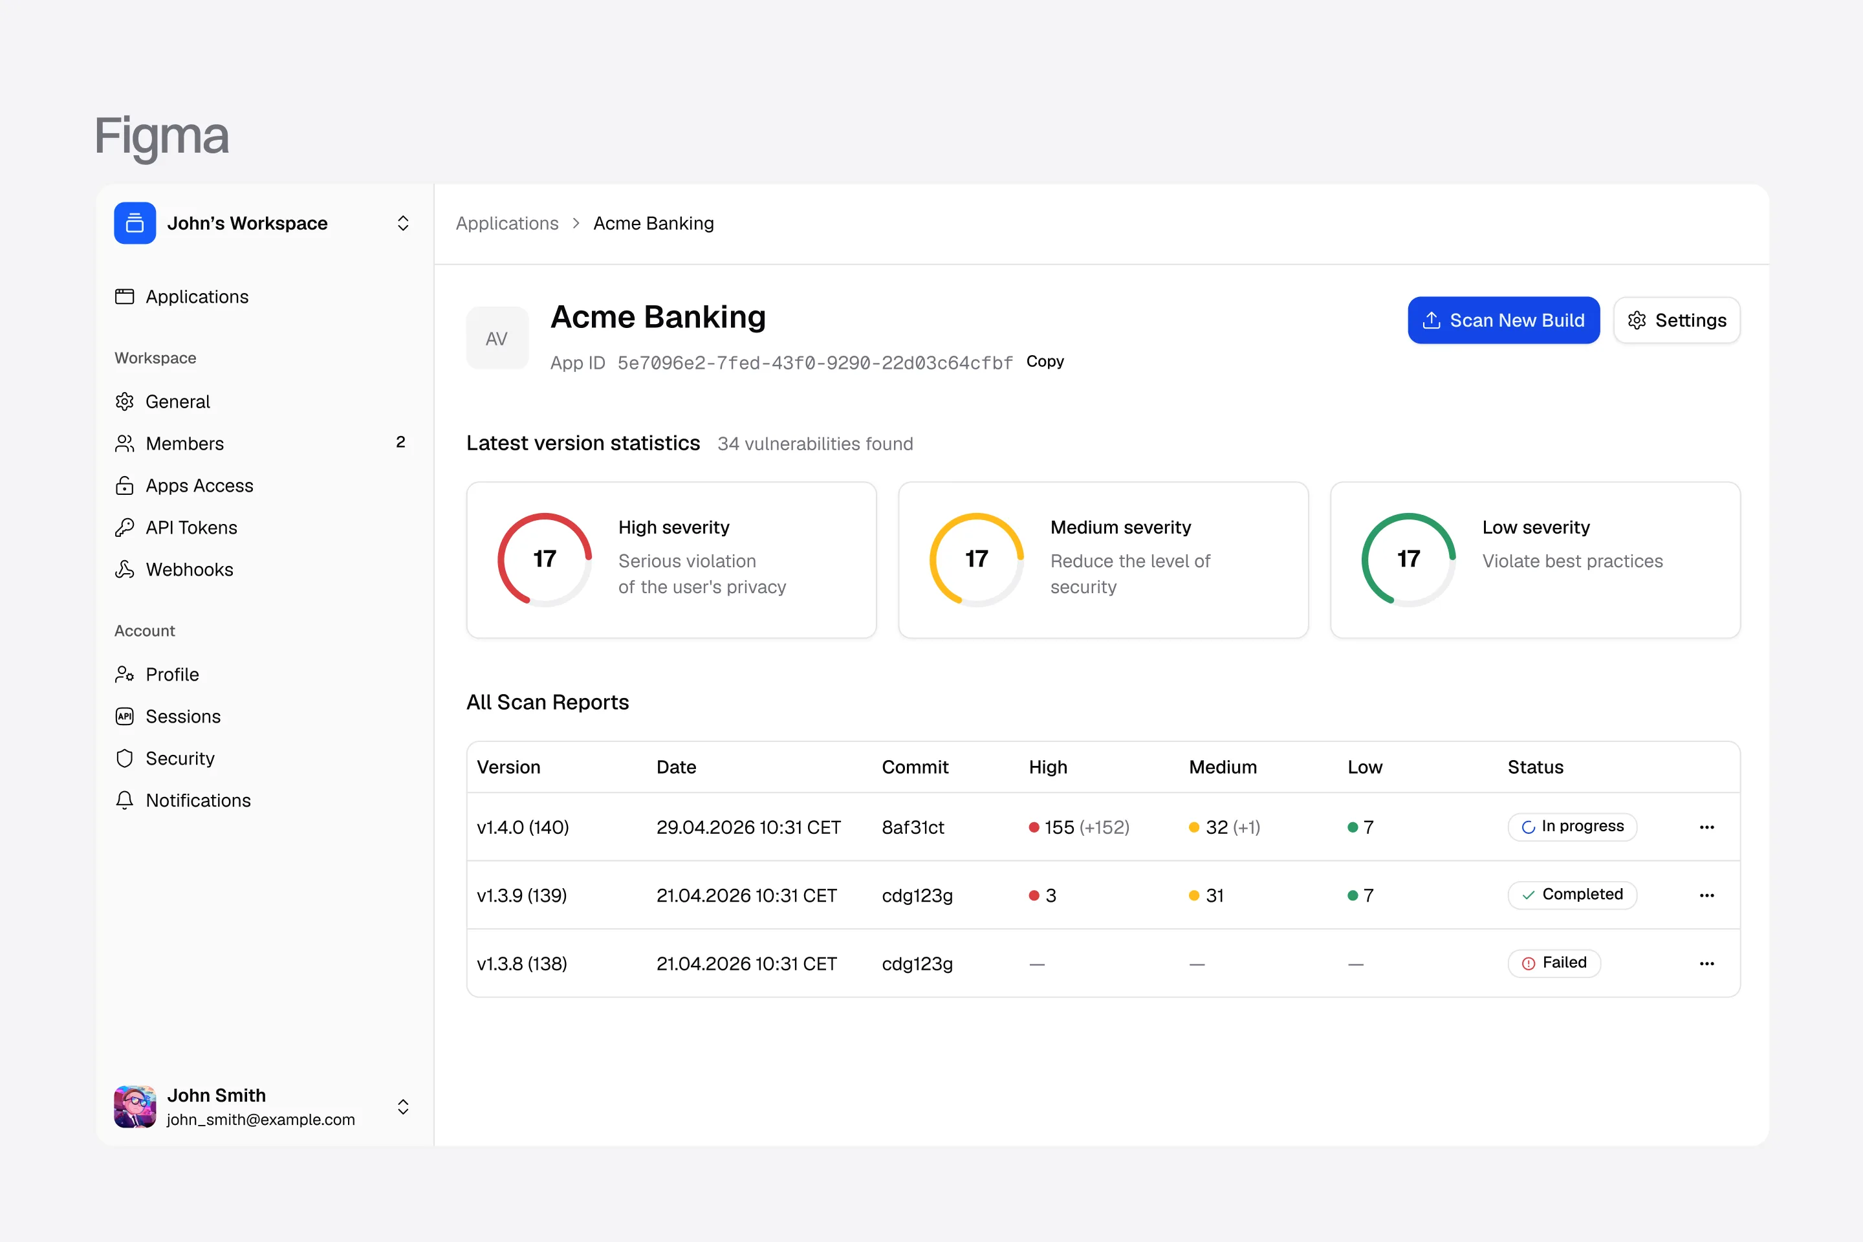The width and height of the screenshot is (1863, 1242).
Task: Click version v1.3.9 (139) cell
Action: click(x=522, y=895)
